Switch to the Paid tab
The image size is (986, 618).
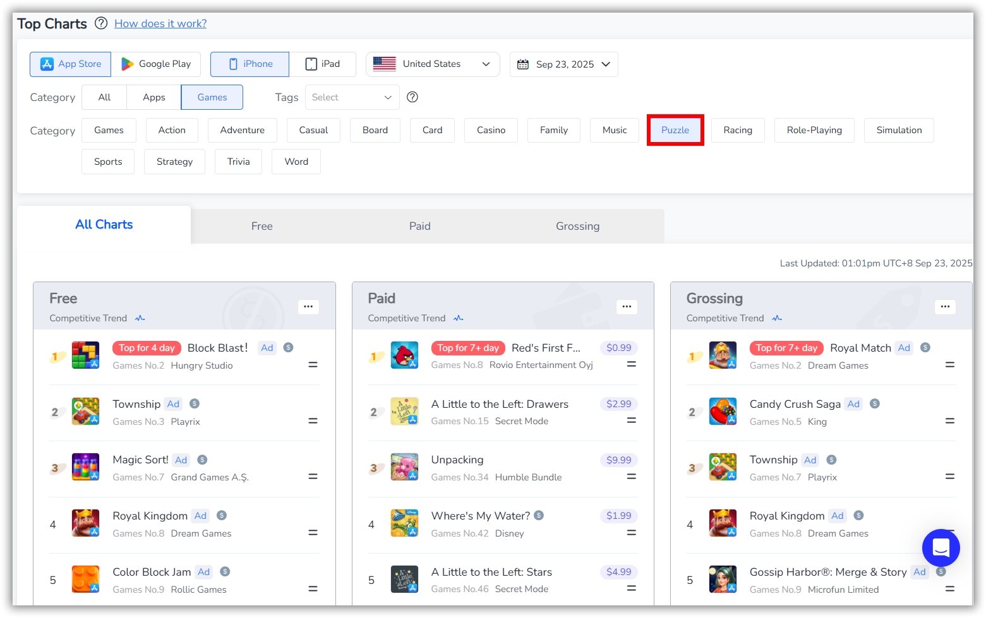tap(420, 226)
